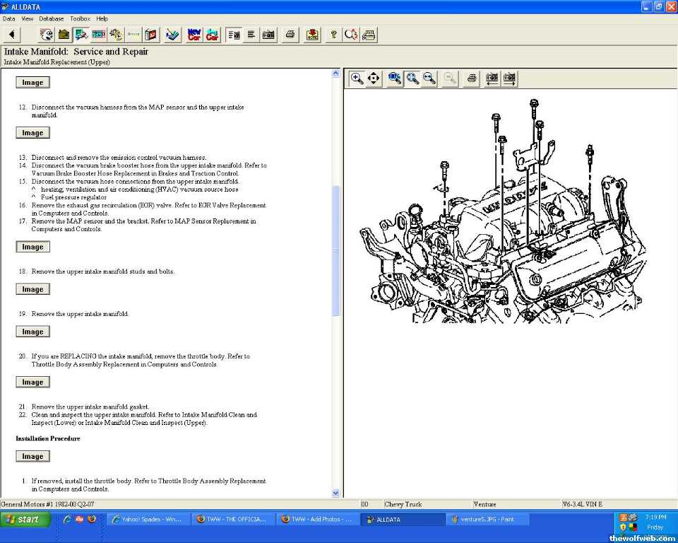The image size is (678, 543).
Task: Click Image button below step 12
Action: coord(32,132)
